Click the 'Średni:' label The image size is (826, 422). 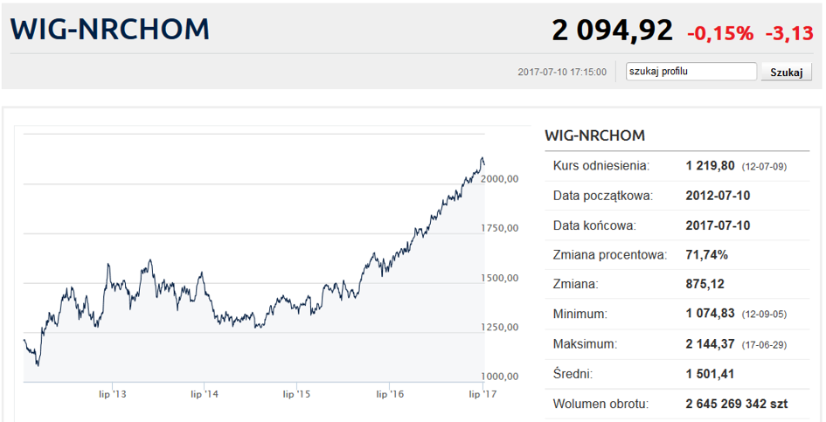pyautogui.click(x=573, y=374)
